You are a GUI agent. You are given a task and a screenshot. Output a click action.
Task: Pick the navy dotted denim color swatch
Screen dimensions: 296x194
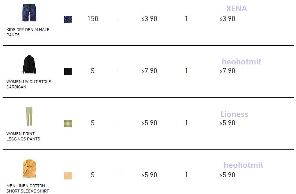(68, 19)
